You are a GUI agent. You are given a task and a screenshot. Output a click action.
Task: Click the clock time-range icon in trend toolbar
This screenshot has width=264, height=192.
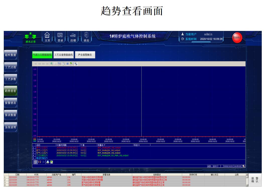[x=63, y=64]
